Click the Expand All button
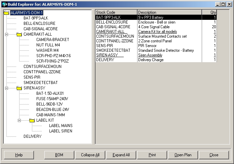The width and height of the screenshot is (234, 164). click(x=121, y=155)
